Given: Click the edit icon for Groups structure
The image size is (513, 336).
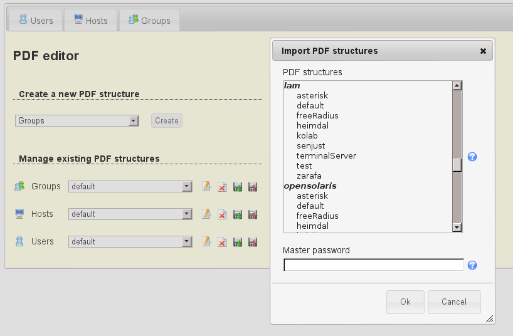Looking at the screenshot, I should [206, 187].
